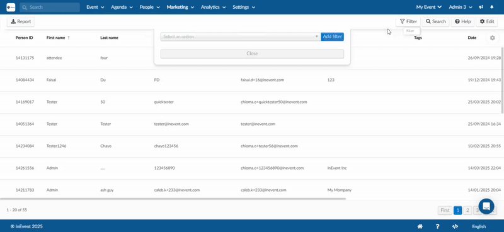This screenshot has width=504, height=232.
Task: Click date 19/12/2024 19:43
Action: click(x=484, y=80)
